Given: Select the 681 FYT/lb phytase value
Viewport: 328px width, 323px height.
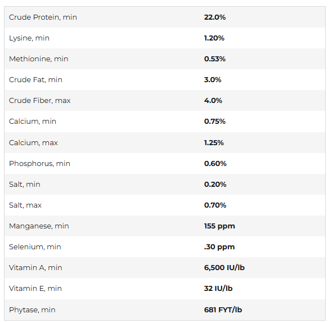Looking at the screenshot, I should click(223, 310).
